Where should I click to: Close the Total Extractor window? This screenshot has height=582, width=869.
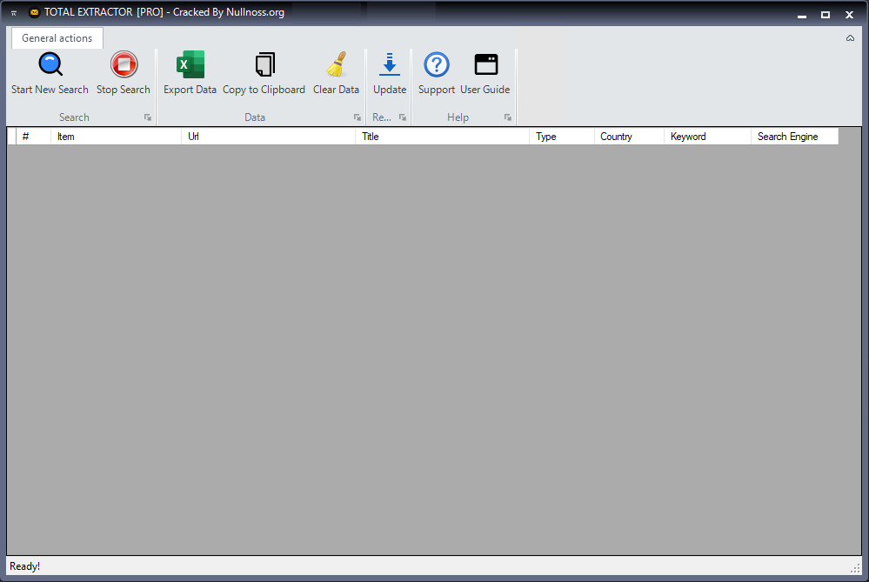[x=849, y=15]
